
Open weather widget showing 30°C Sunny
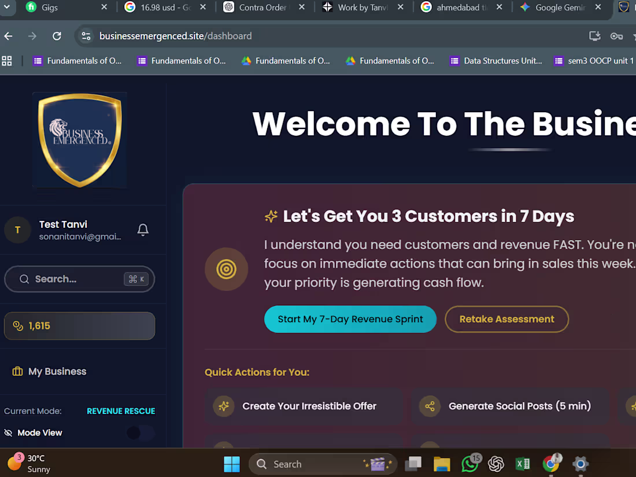pyautogui.click(x=29, y=464)
